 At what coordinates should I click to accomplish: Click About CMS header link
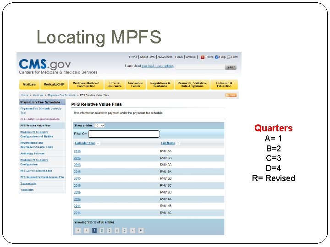coord(148,57)
